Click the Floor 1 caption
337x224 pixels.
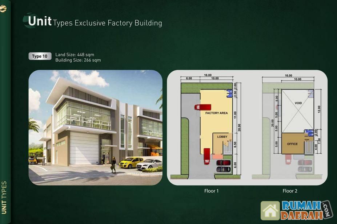tap(211, 191)
